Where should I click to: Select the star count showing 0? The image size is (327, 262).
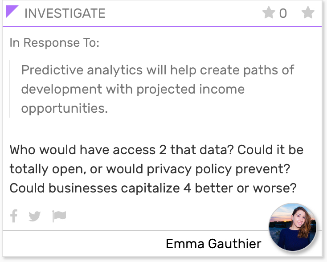click(283, 13)
